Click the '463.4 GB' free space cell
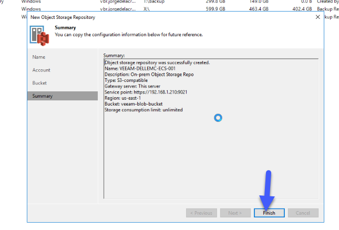Viewport: 339px width, 230px height. click(259, 9)
